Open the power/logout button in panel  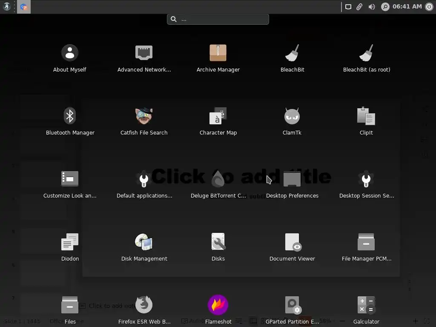(429, 7)
